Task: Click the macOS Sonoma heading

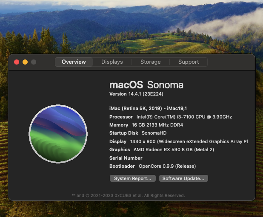Action: click(146, 85)
